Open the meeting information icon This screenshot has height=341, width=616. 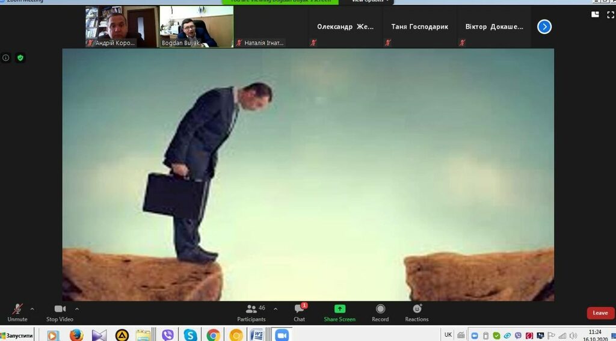[6, 58]
